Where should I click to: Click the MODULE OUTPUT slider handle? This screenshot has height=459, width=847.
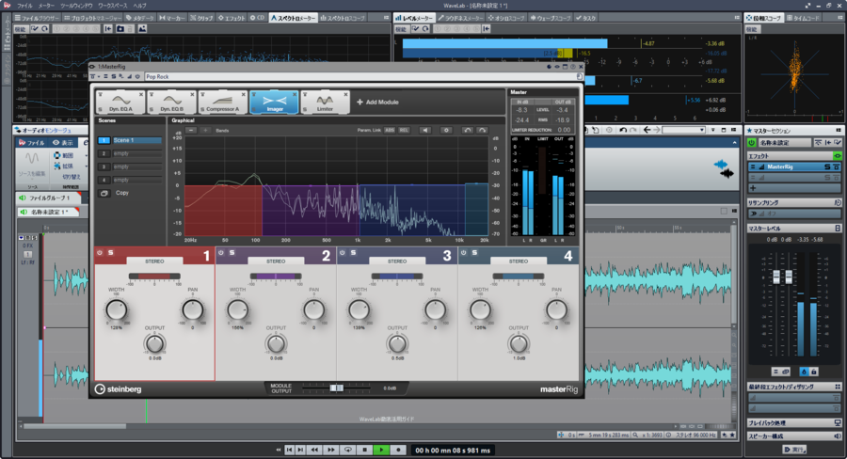(337, 388)
